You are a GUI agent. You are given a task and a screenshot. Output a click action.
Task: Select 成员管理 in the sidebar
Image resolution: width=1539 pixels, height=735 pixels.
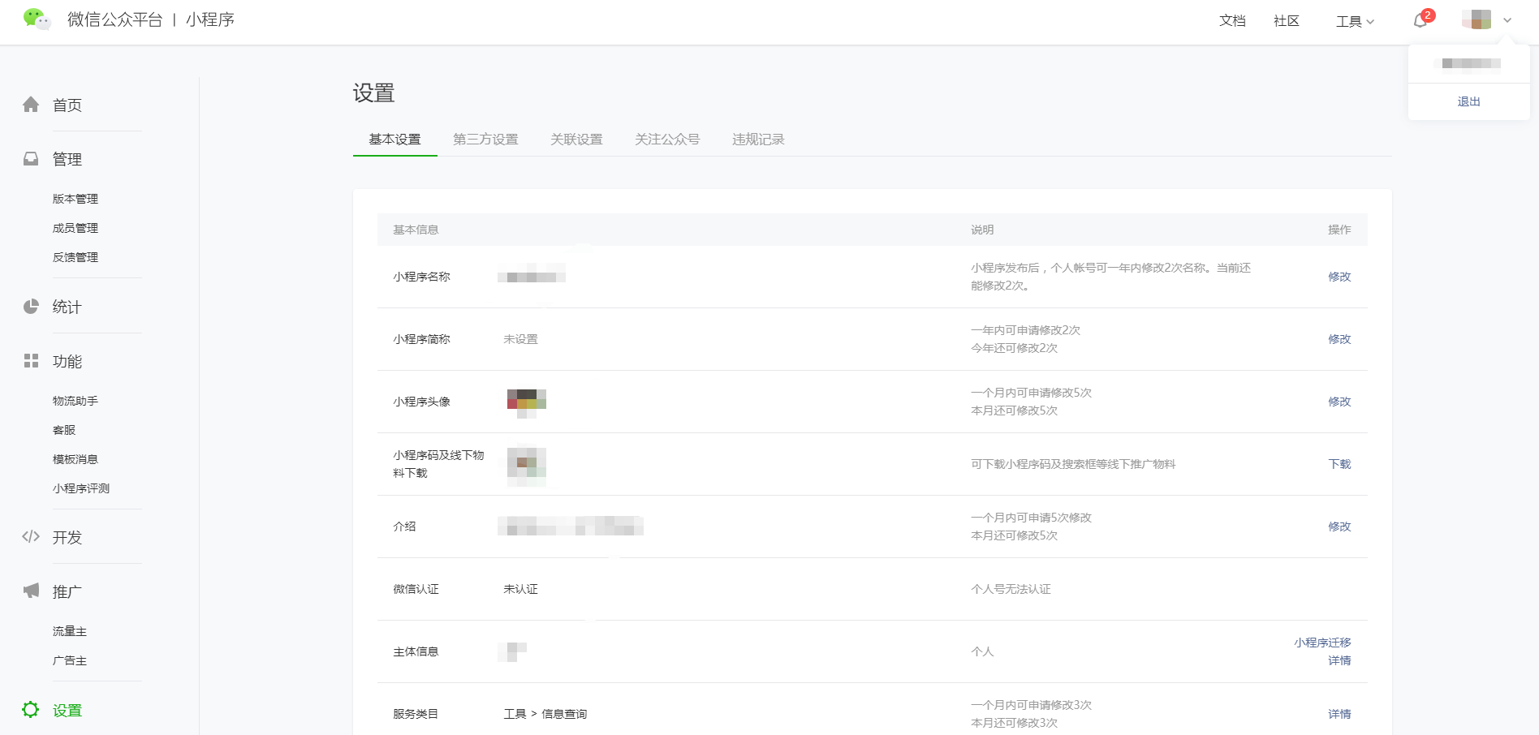[75, 228]
